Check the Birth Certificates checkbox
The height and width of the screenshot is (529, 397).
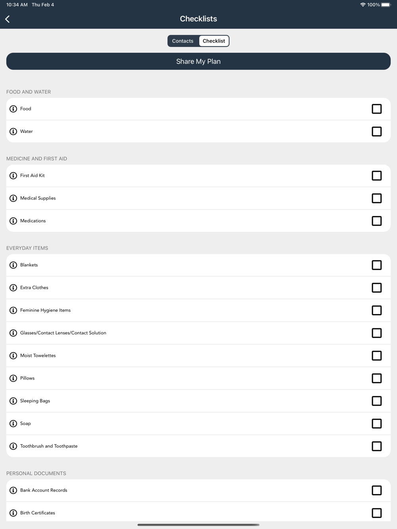point(377,513)
